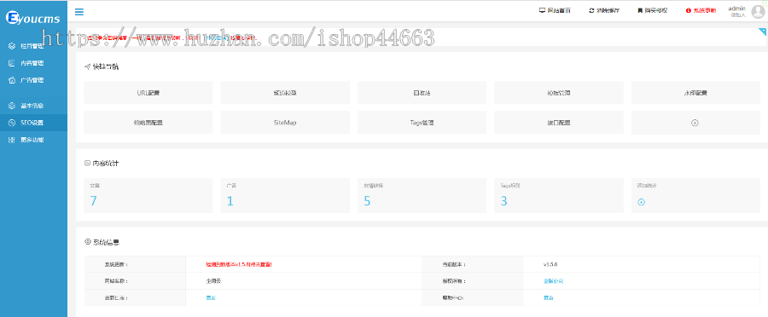Open 模板管理 (template management) quick tile
Image resolution: width=768 pixels, height=317 pixels.
[x=558, y=92]
